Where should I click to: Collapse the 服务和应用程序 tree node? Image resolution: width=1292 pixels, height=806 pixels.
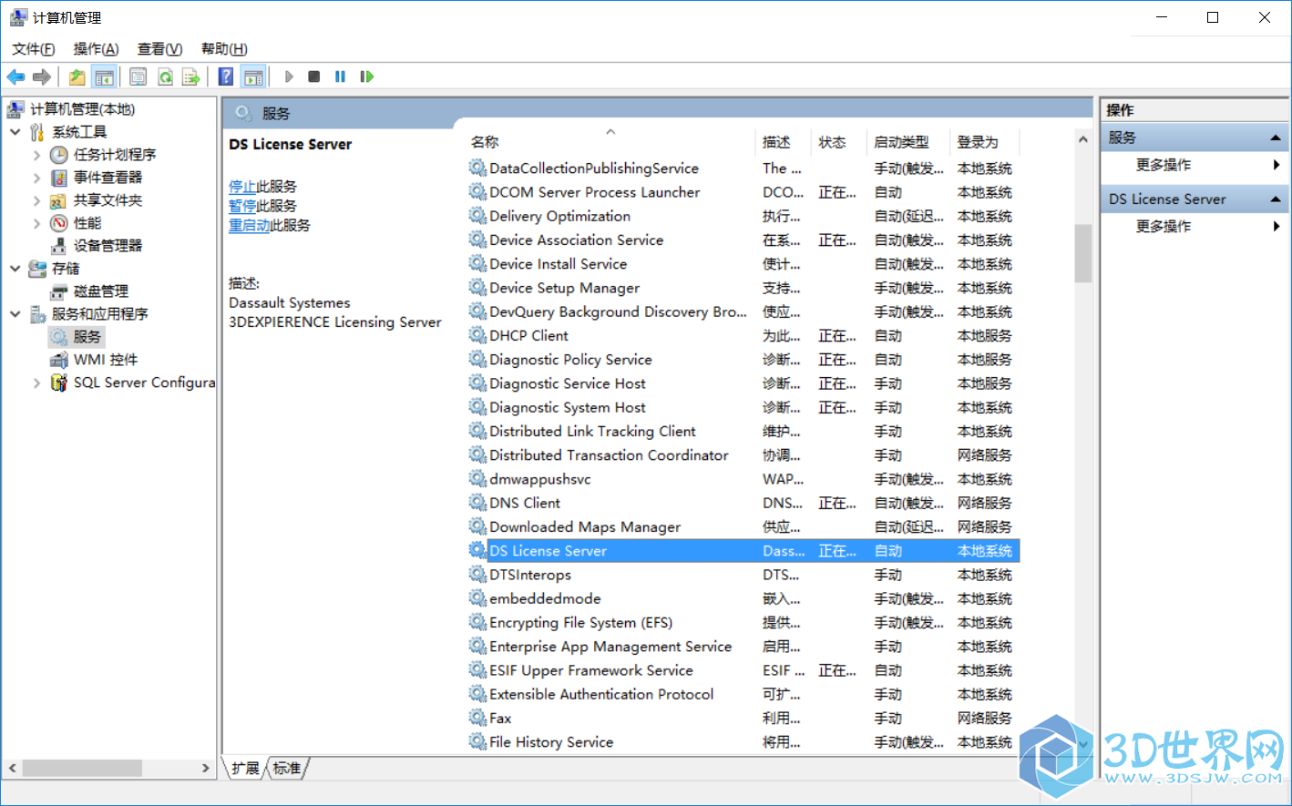coord(15,314)
